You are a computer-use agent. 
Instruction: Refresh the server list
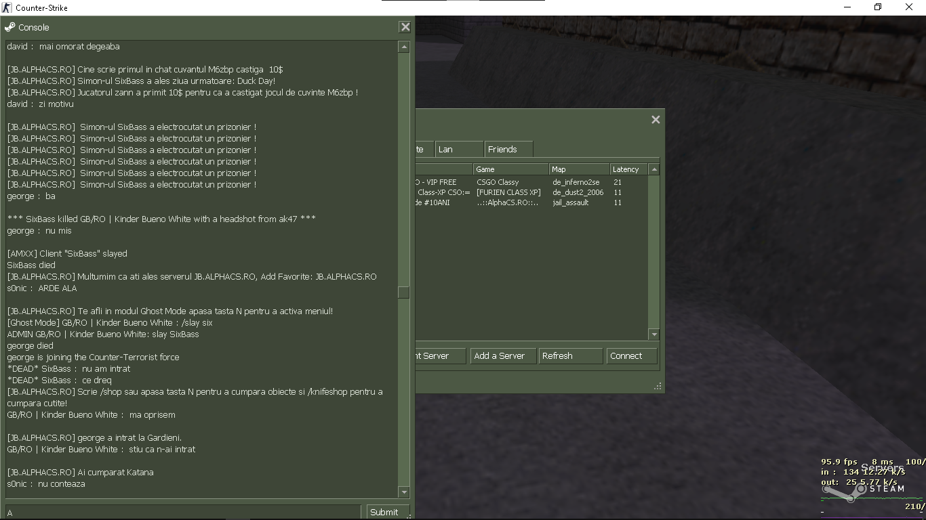570,355
